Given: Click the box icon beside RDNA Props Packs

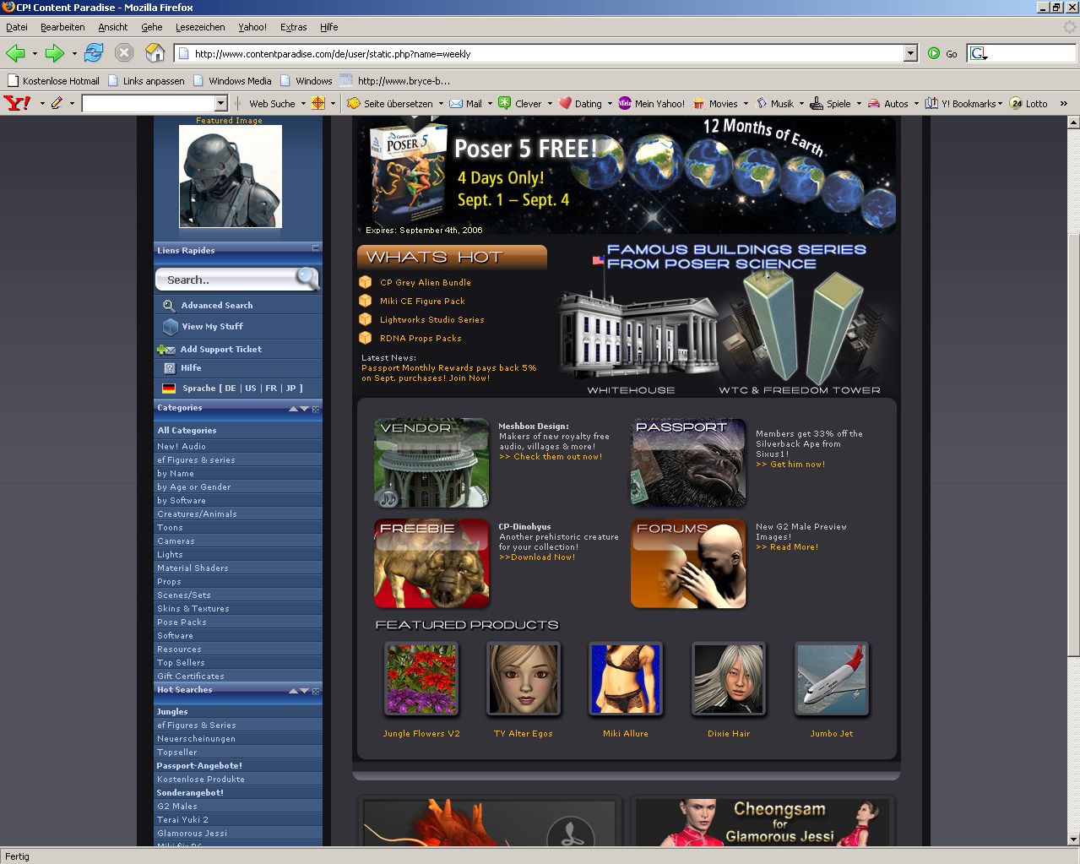Looking at the screenshot, I should [x=365, y=338].
